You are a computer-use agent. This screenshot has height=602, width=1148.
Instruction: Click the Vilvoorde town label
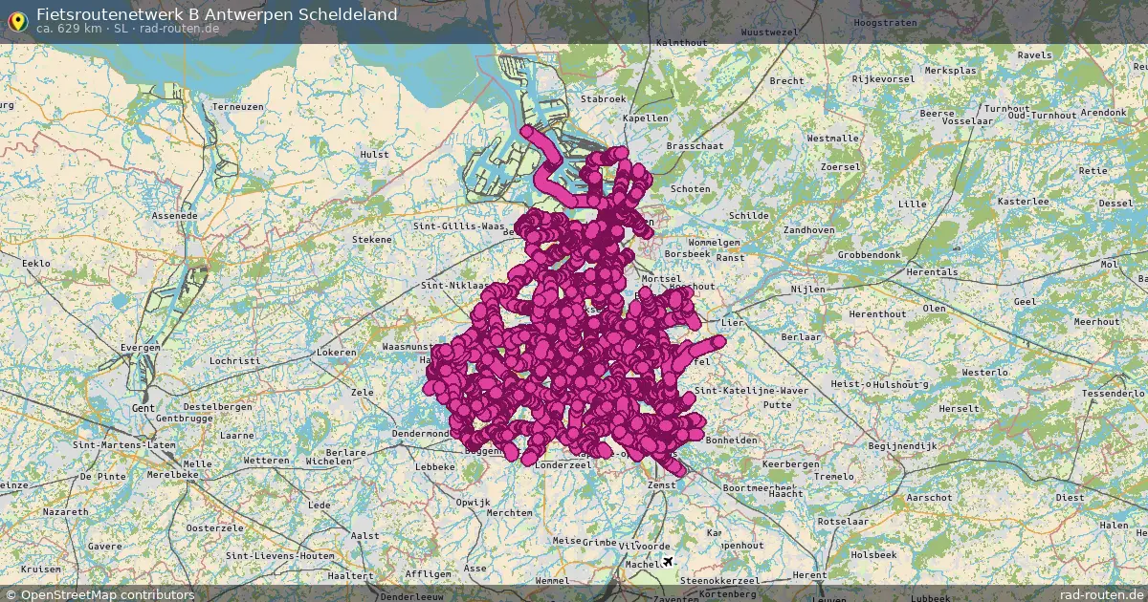(x=644, y=545)
